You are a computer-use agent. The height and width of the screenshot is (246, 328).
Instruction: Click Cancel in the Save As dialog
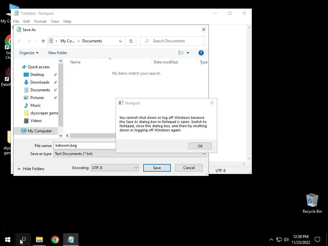point(189,168)
